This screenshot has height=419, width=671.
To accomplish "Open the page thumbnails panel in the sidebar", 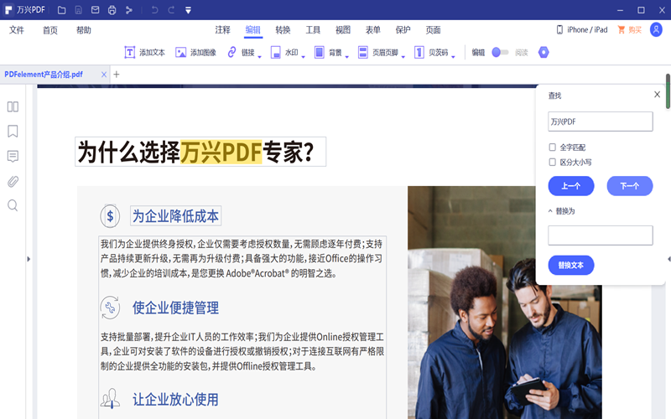I will pos(13,106).
